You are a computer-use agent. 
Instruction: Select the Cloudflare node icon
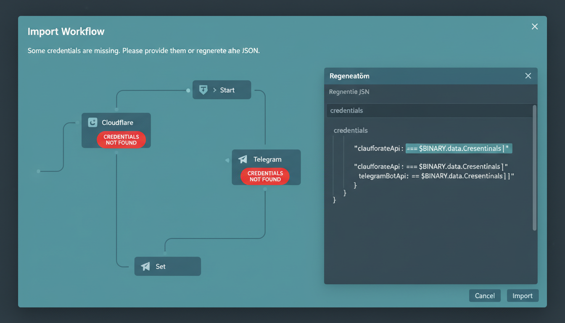[x=92, y=122]
